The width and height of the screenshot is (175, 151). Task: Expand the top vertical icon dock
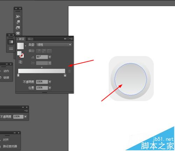[16, 8]
